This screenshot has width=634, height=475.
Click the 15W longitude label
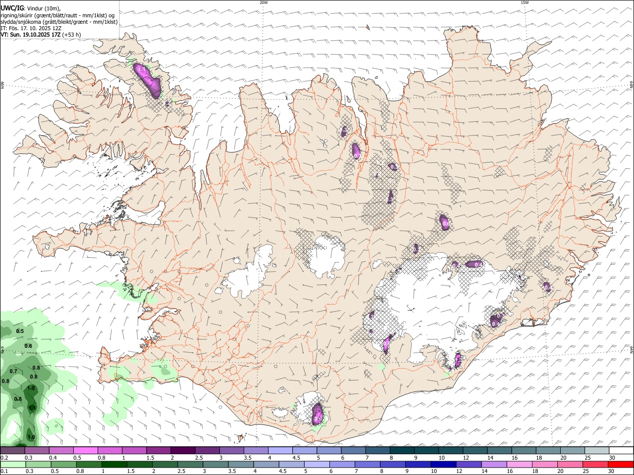525,2
